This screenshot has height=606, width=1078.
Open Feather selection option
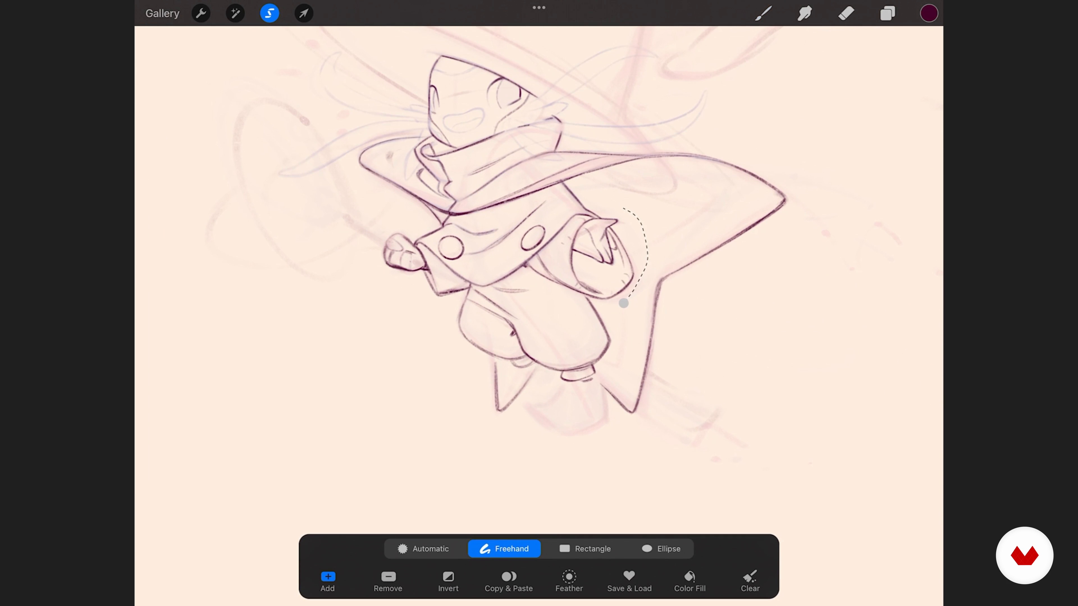point(569,581)
